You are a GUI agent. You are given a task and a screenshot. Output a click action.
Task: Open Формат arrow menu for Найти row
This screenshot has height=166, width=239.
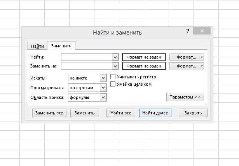click(x=202, y=57)
